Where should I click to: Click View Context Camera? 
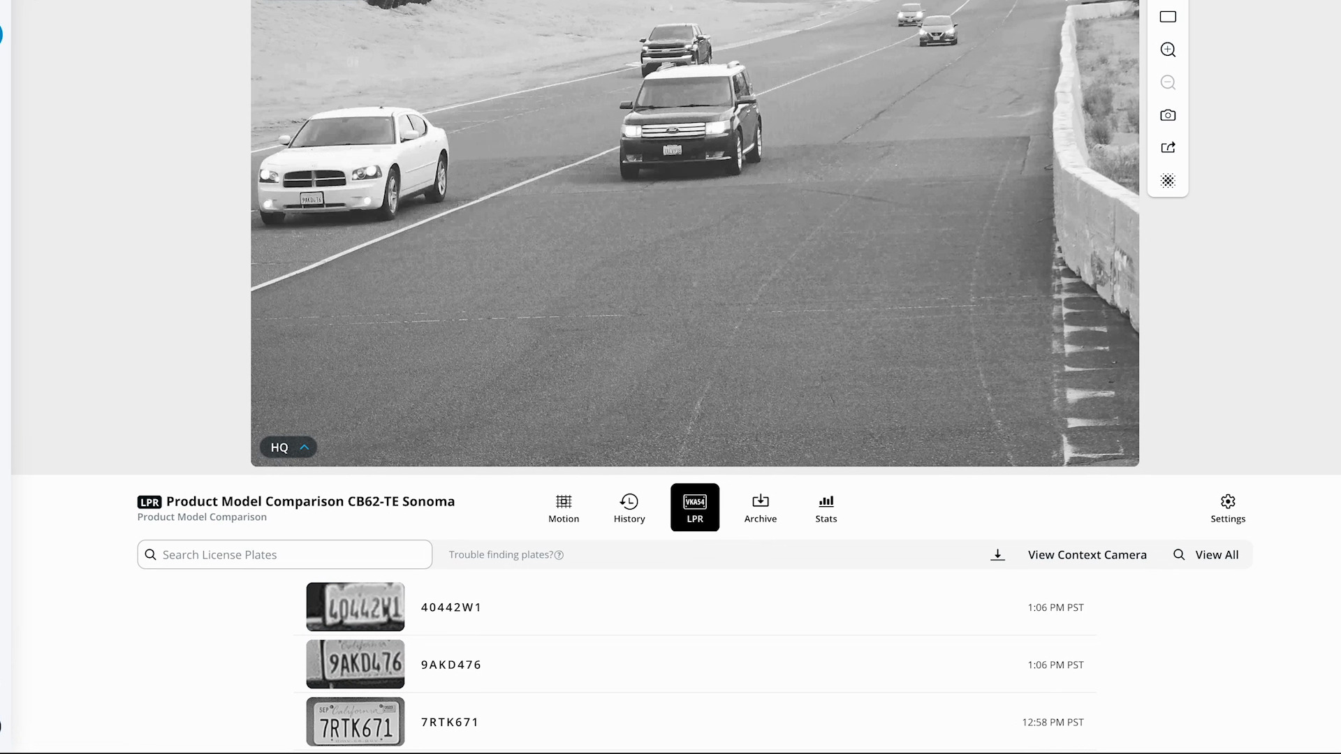click(x=1087, y=554)
